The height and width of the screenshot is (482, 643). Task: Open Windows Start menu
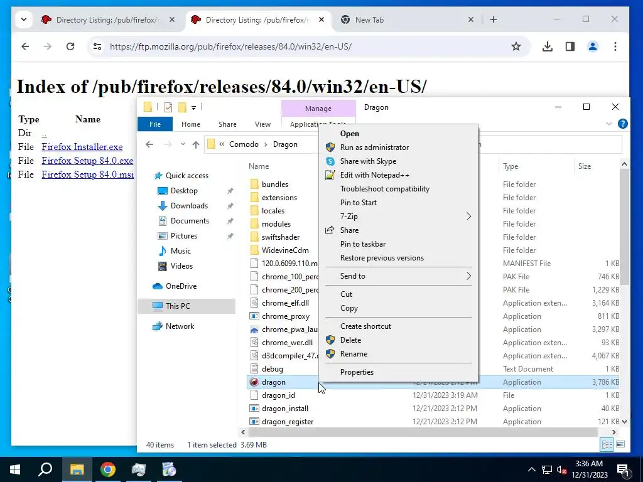click(x=15, y=469)
